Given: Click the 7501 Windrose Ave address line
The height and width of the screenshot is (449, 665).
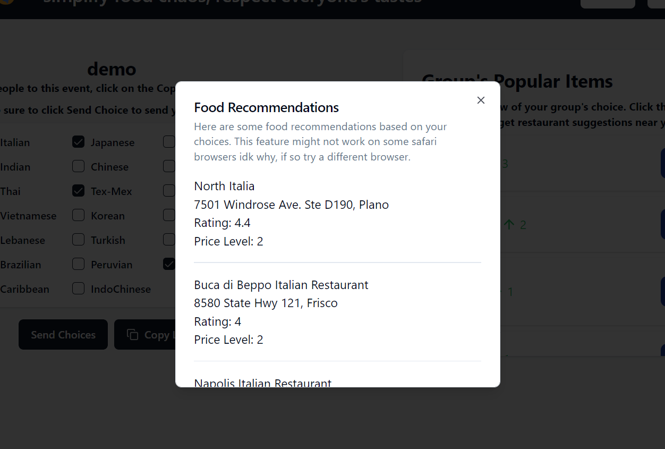Looking at the screenshot, I should coord(292,205).
